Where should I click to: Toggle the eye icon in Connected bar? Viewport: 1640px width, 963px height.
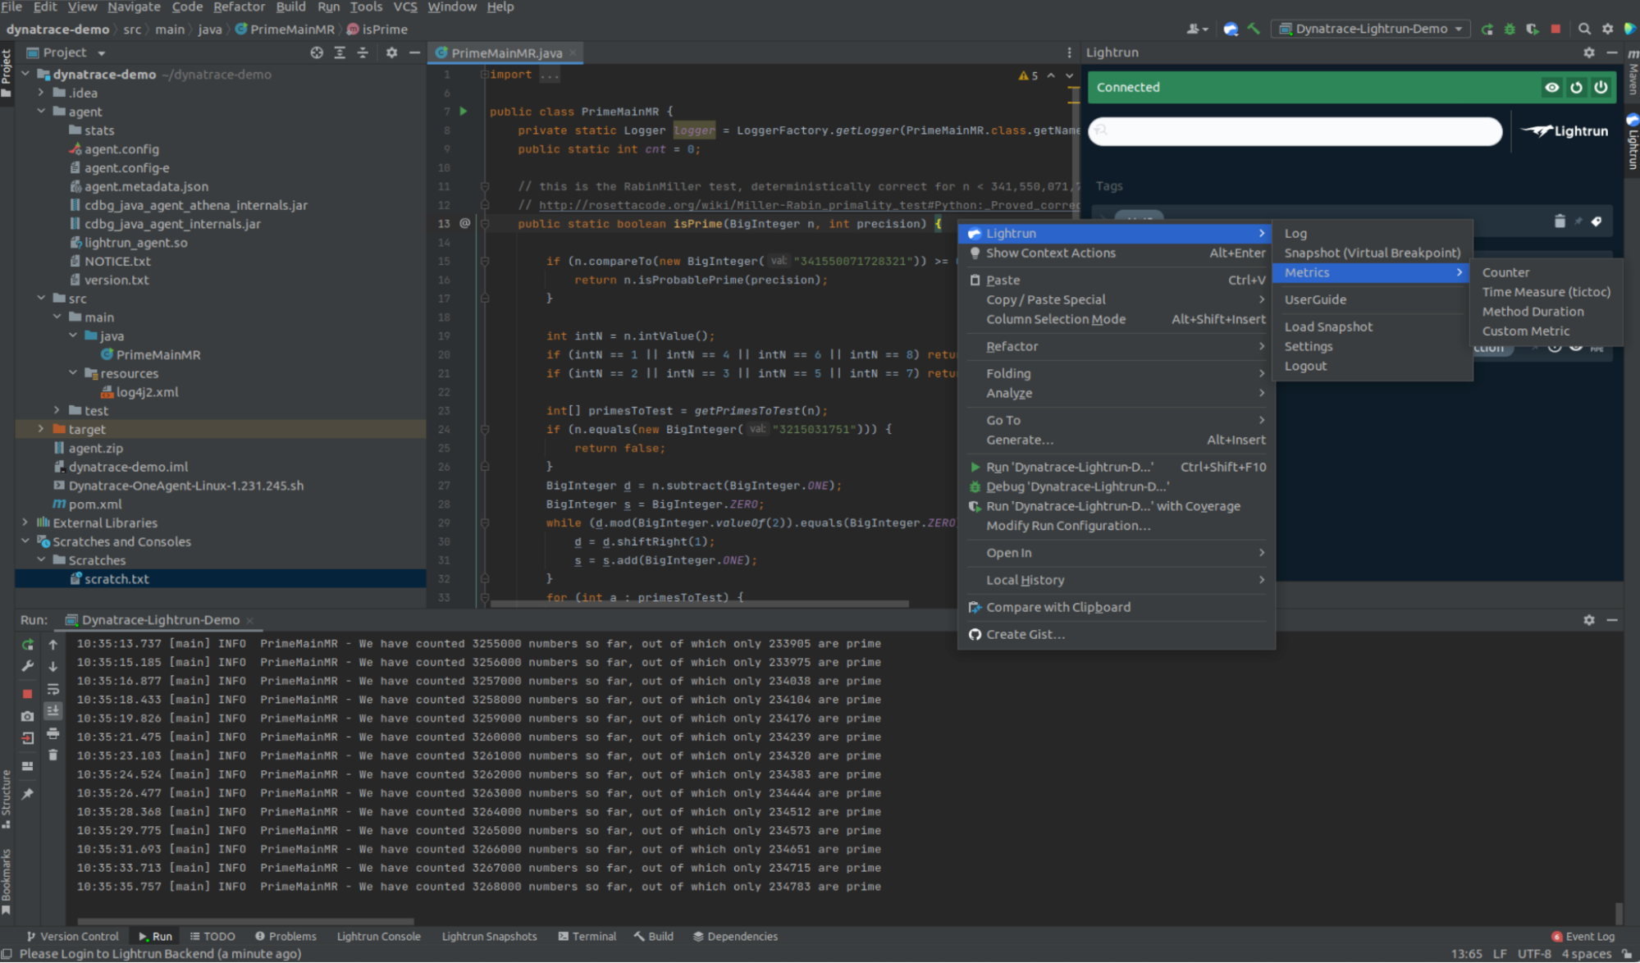pyautogui.click(x=1551, y=87)
